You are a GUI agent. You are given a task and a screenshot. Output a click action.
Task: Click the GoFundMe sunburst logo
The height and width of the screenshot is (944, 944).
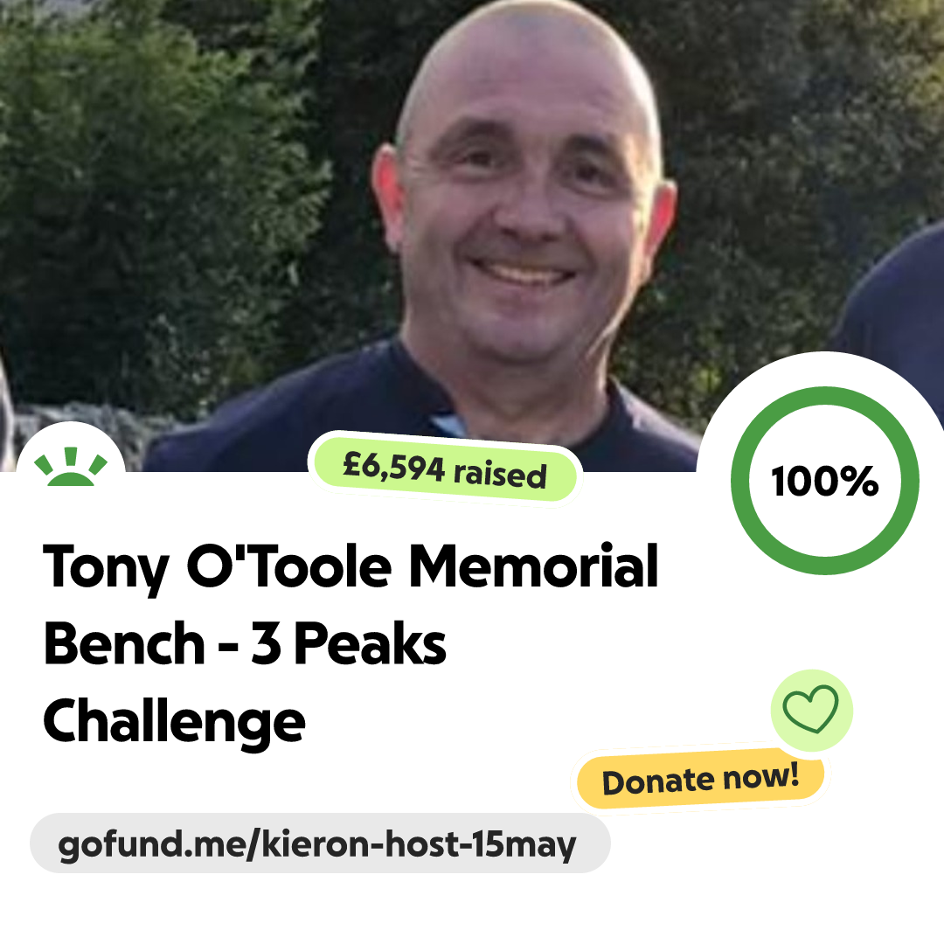point(71,467)
